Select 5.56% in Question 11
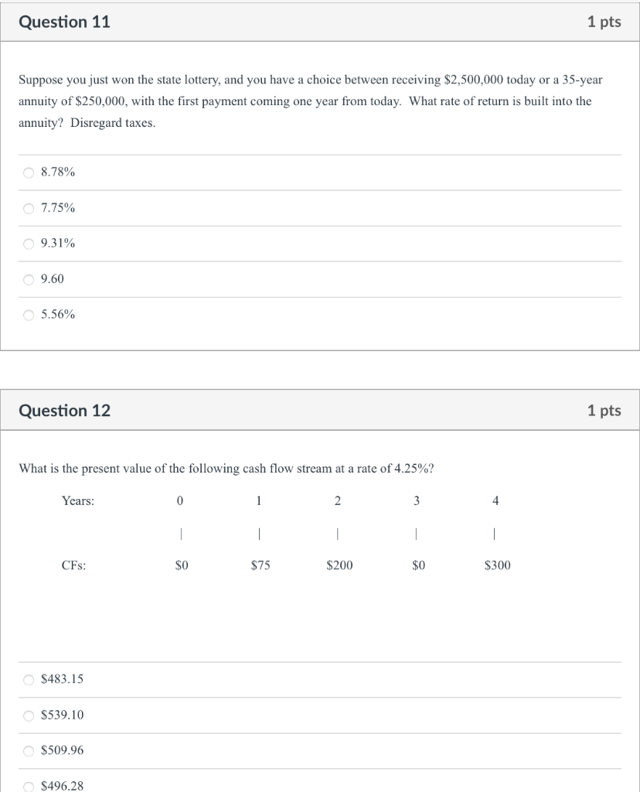The height and width of the screenshot is (792, 640). [27, 315]
